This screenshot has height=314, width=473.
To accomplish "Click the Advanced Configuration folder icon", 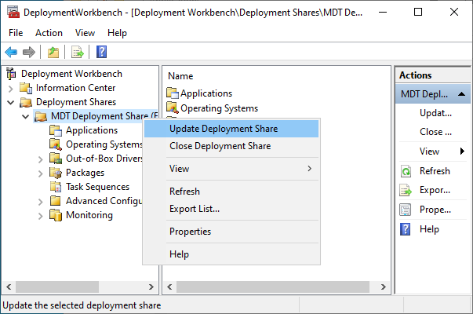I will click(56, 201).
